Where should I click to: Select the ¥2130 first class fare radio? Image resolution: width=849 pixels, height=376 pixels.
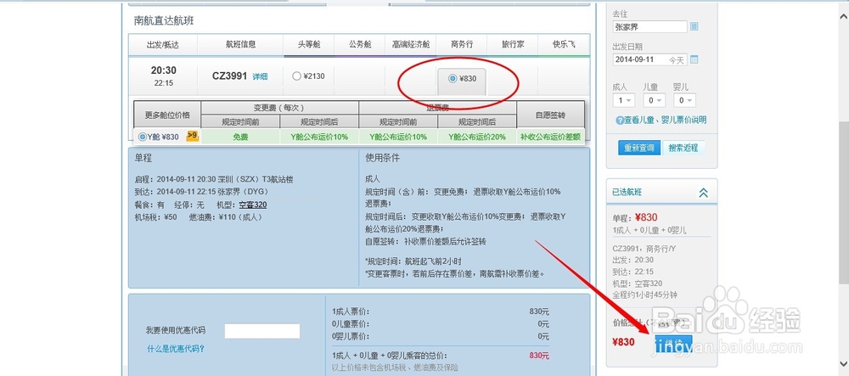296,76
